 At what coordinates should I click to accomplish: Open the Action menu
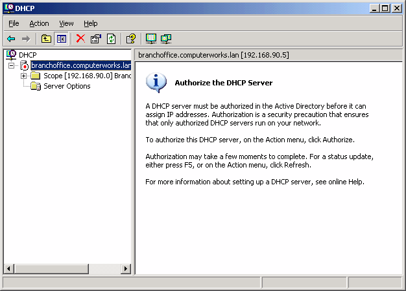[x=39, y=23]
